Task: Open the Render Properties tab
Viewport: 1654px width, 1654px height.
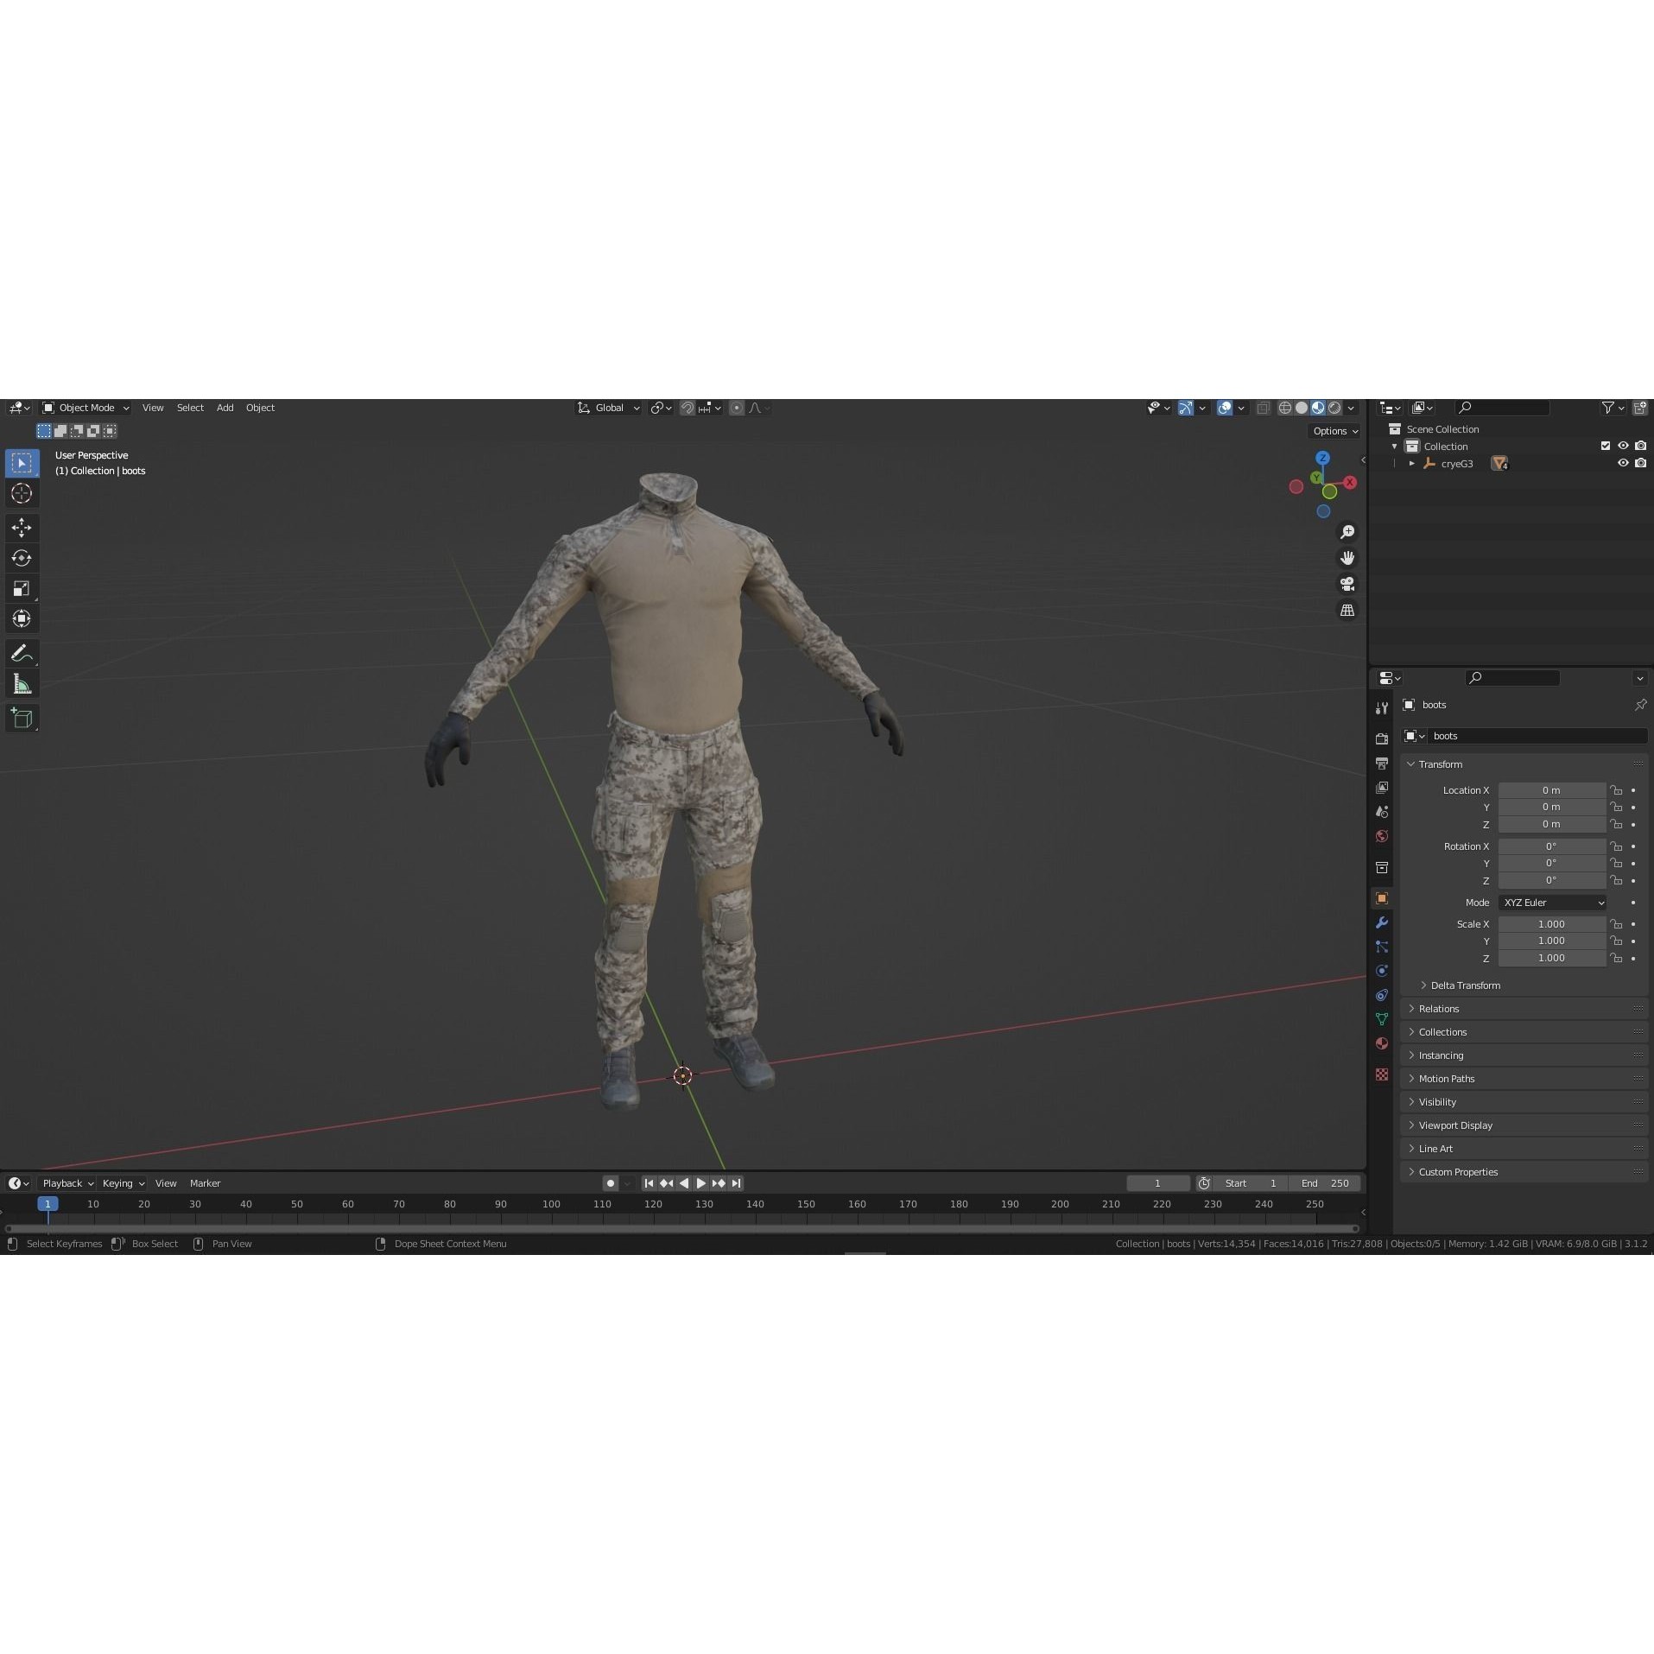Action: pyautogui.click(x=1382, y=738)
